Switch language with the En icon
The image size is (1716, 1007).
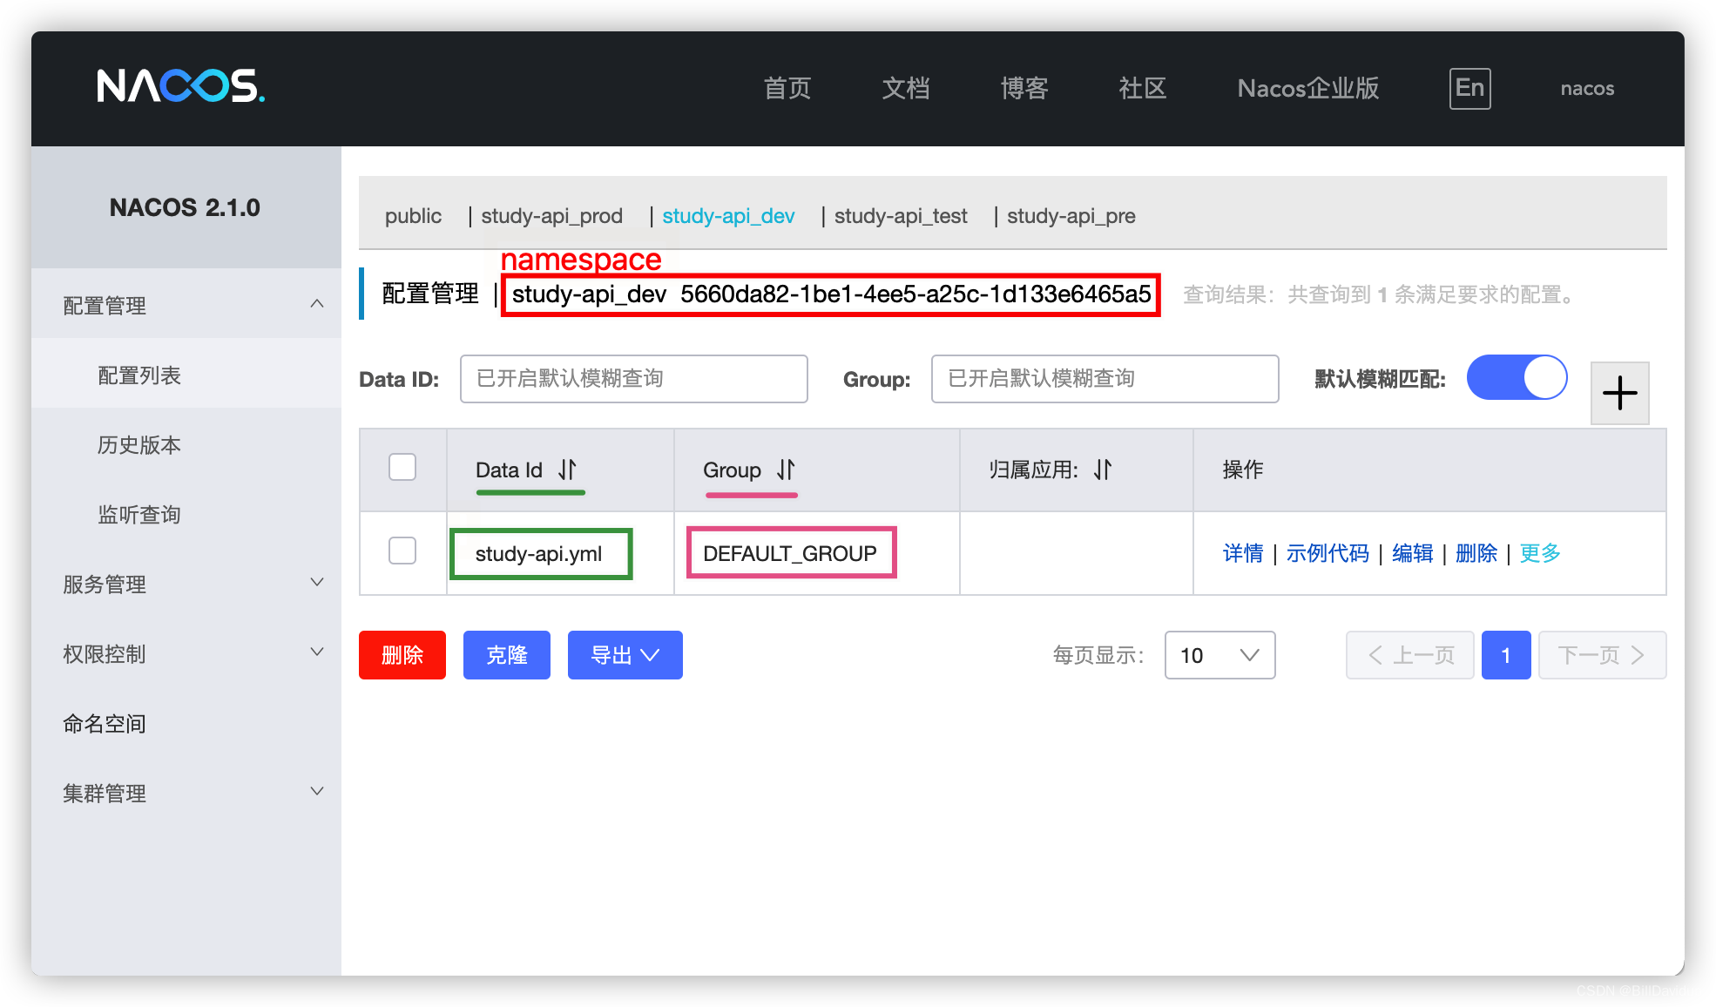pyautogui.click(x=1469, y=88)
